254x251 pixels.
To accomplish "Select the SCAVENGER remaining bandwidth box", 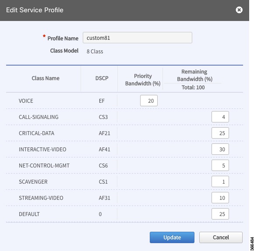I will pyautogui.click(x=220, y=181).
